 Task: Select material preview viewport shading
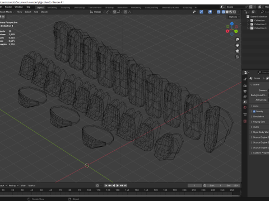tap(231, 12)
